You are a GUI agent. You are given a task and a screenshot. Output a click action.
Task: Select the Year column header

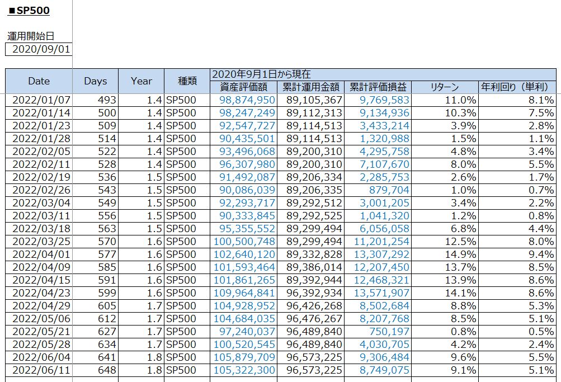pos(141,81)
